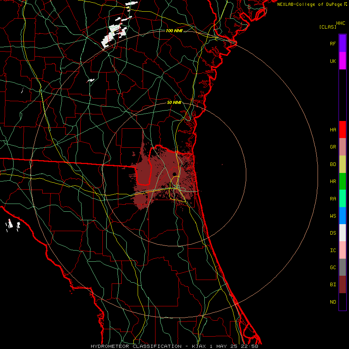Click the [CLAS] units label

(x=328, y=27)
